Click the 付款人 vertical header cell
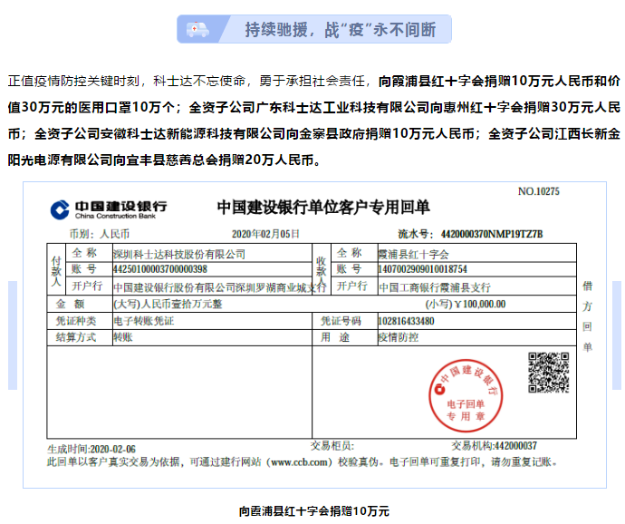 click(x=56, y=270)
